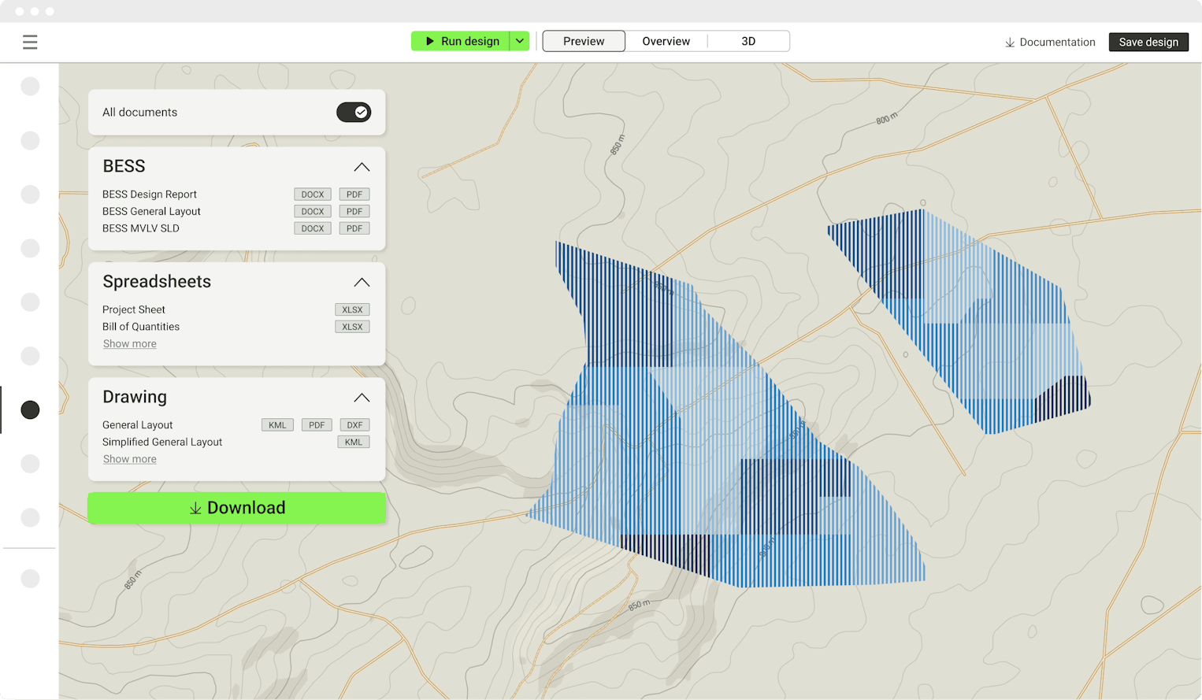Viewport: 1202px width, 700px height.
Task: Click the Documentation download icon
Action: pos(1009,43)
